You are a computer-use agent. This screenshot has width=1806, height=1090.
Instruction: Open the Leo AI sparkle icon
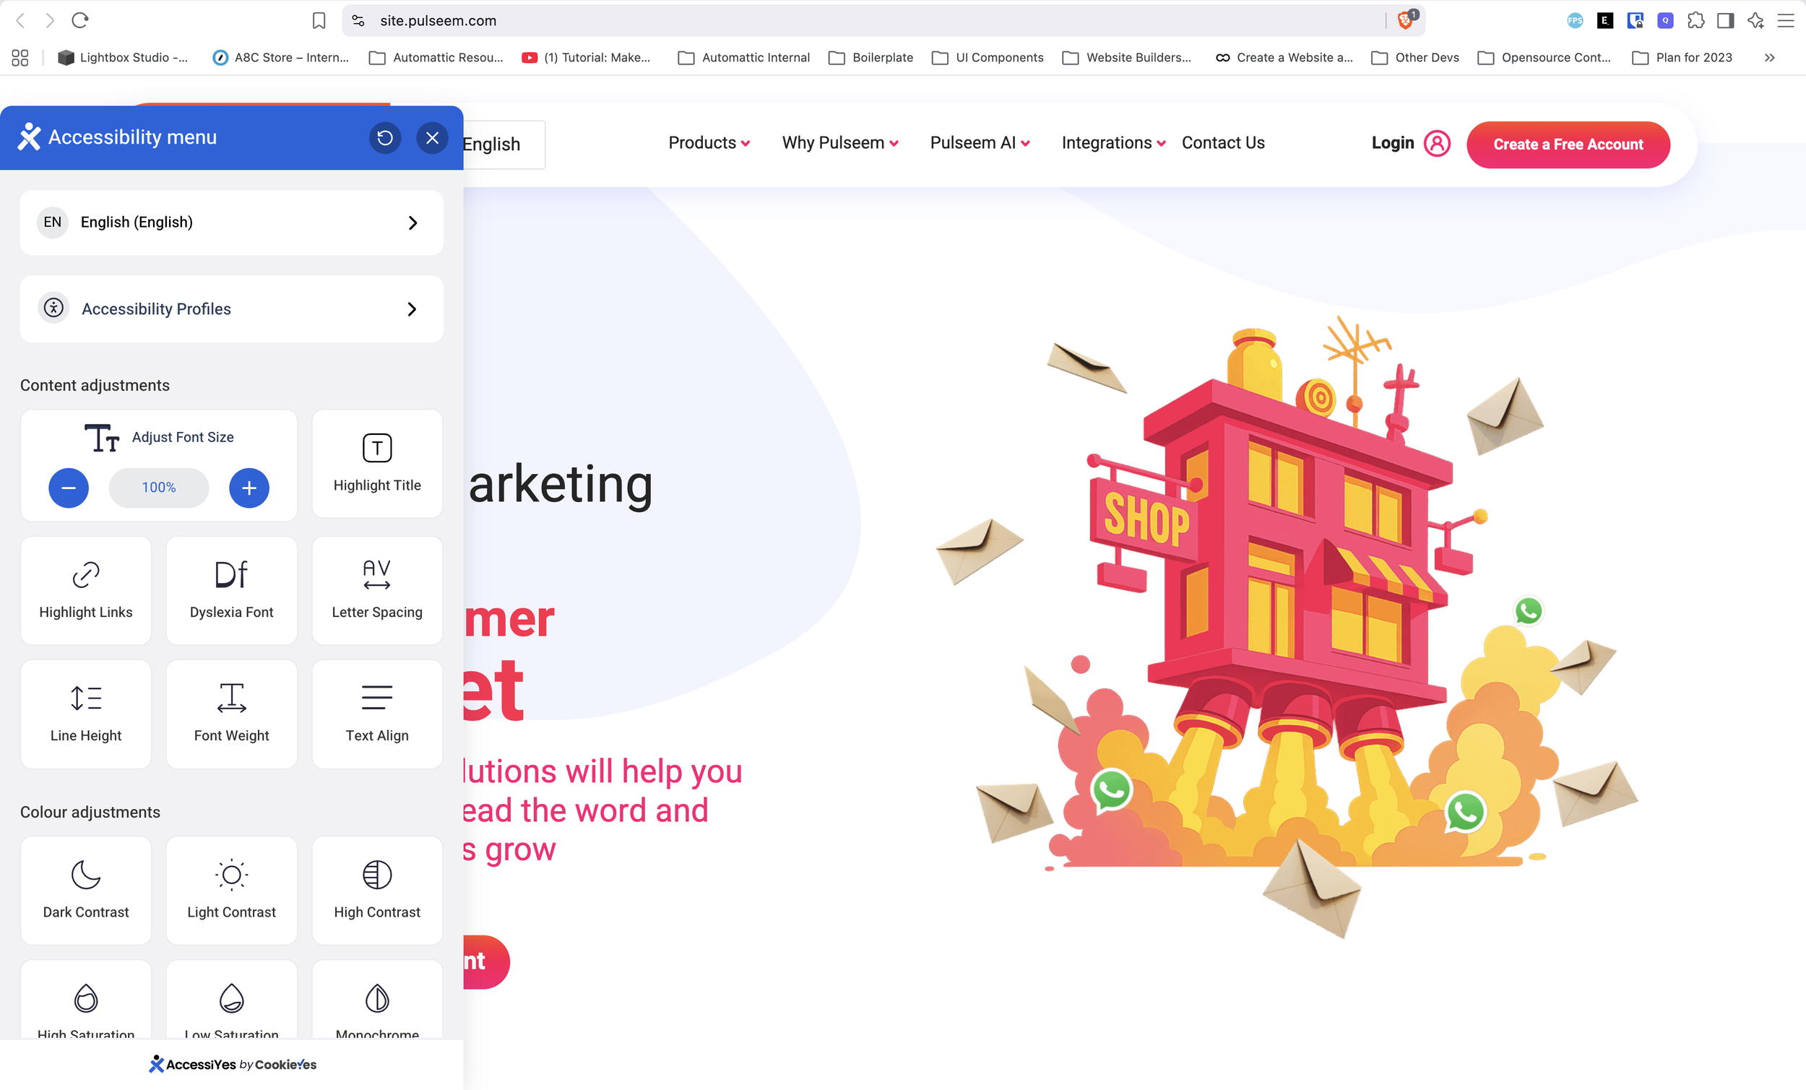pos(1755,20)
